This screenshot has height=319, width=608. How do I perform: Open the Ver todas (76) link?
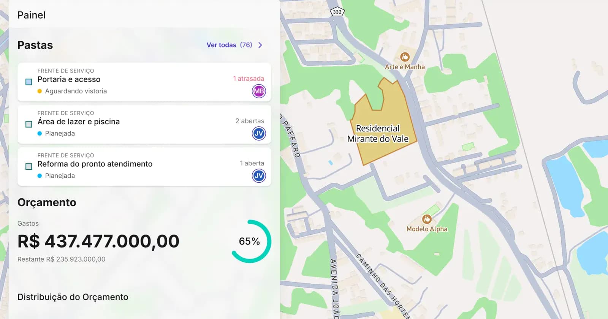point(229,45)
